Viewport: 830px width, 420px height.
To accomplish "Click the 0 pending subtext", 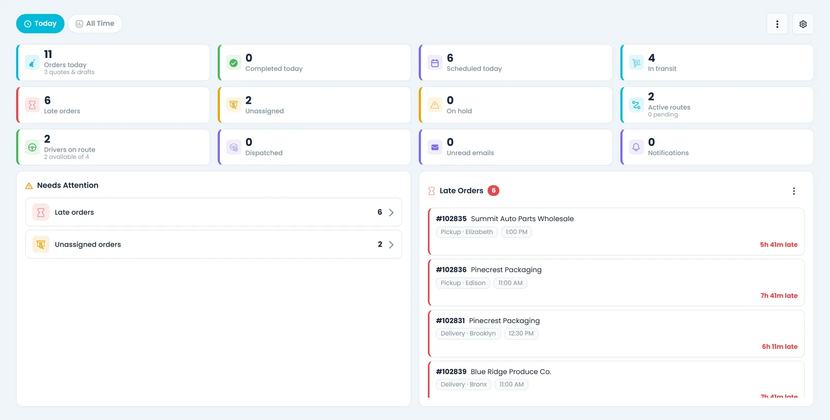I will click(x=663, y=114).
